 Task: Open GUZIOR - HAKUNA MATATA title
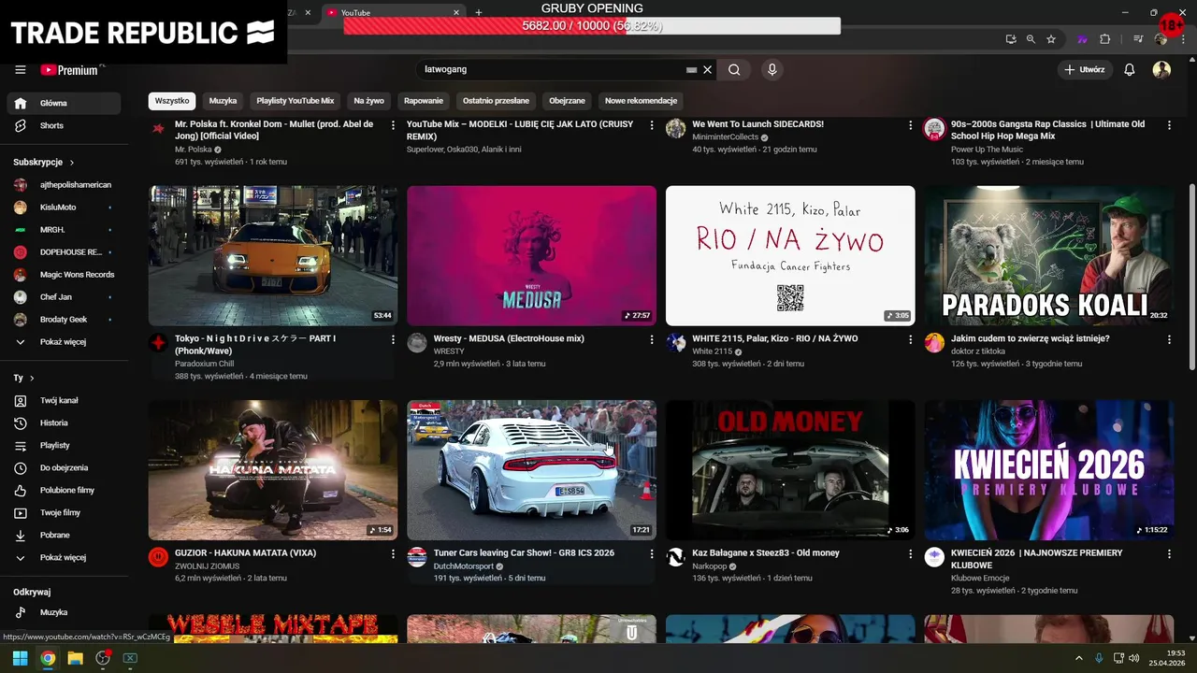244,552
